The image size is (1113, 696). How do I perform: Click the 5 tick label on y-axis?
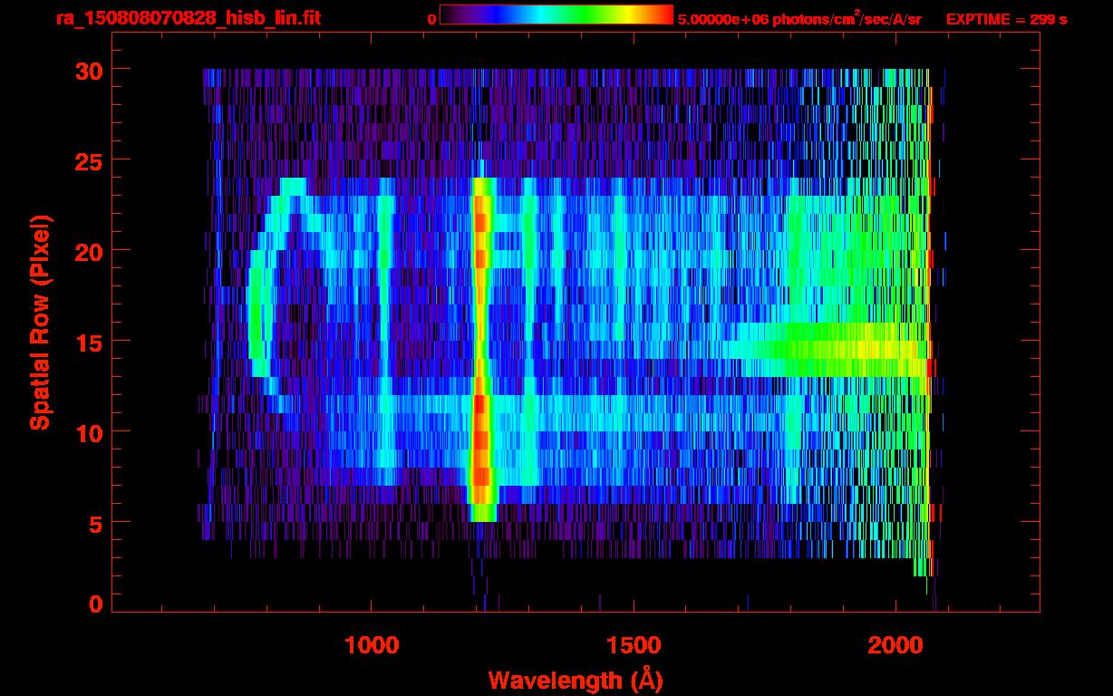coord(97,523)
